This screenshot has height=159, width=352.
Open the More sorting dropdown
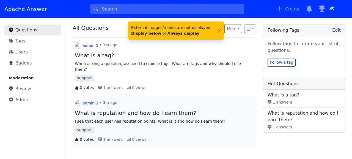click(233, 29)
